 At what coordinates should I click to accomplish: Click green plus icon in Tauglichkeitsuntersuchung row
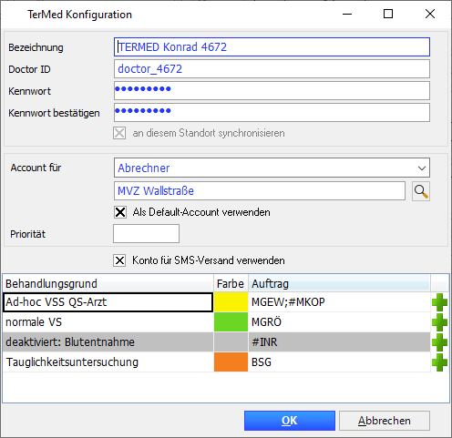(439, 362)
